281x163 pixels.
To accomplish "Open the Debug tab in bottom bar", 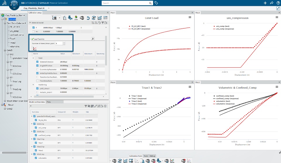I will click(152, 156).
